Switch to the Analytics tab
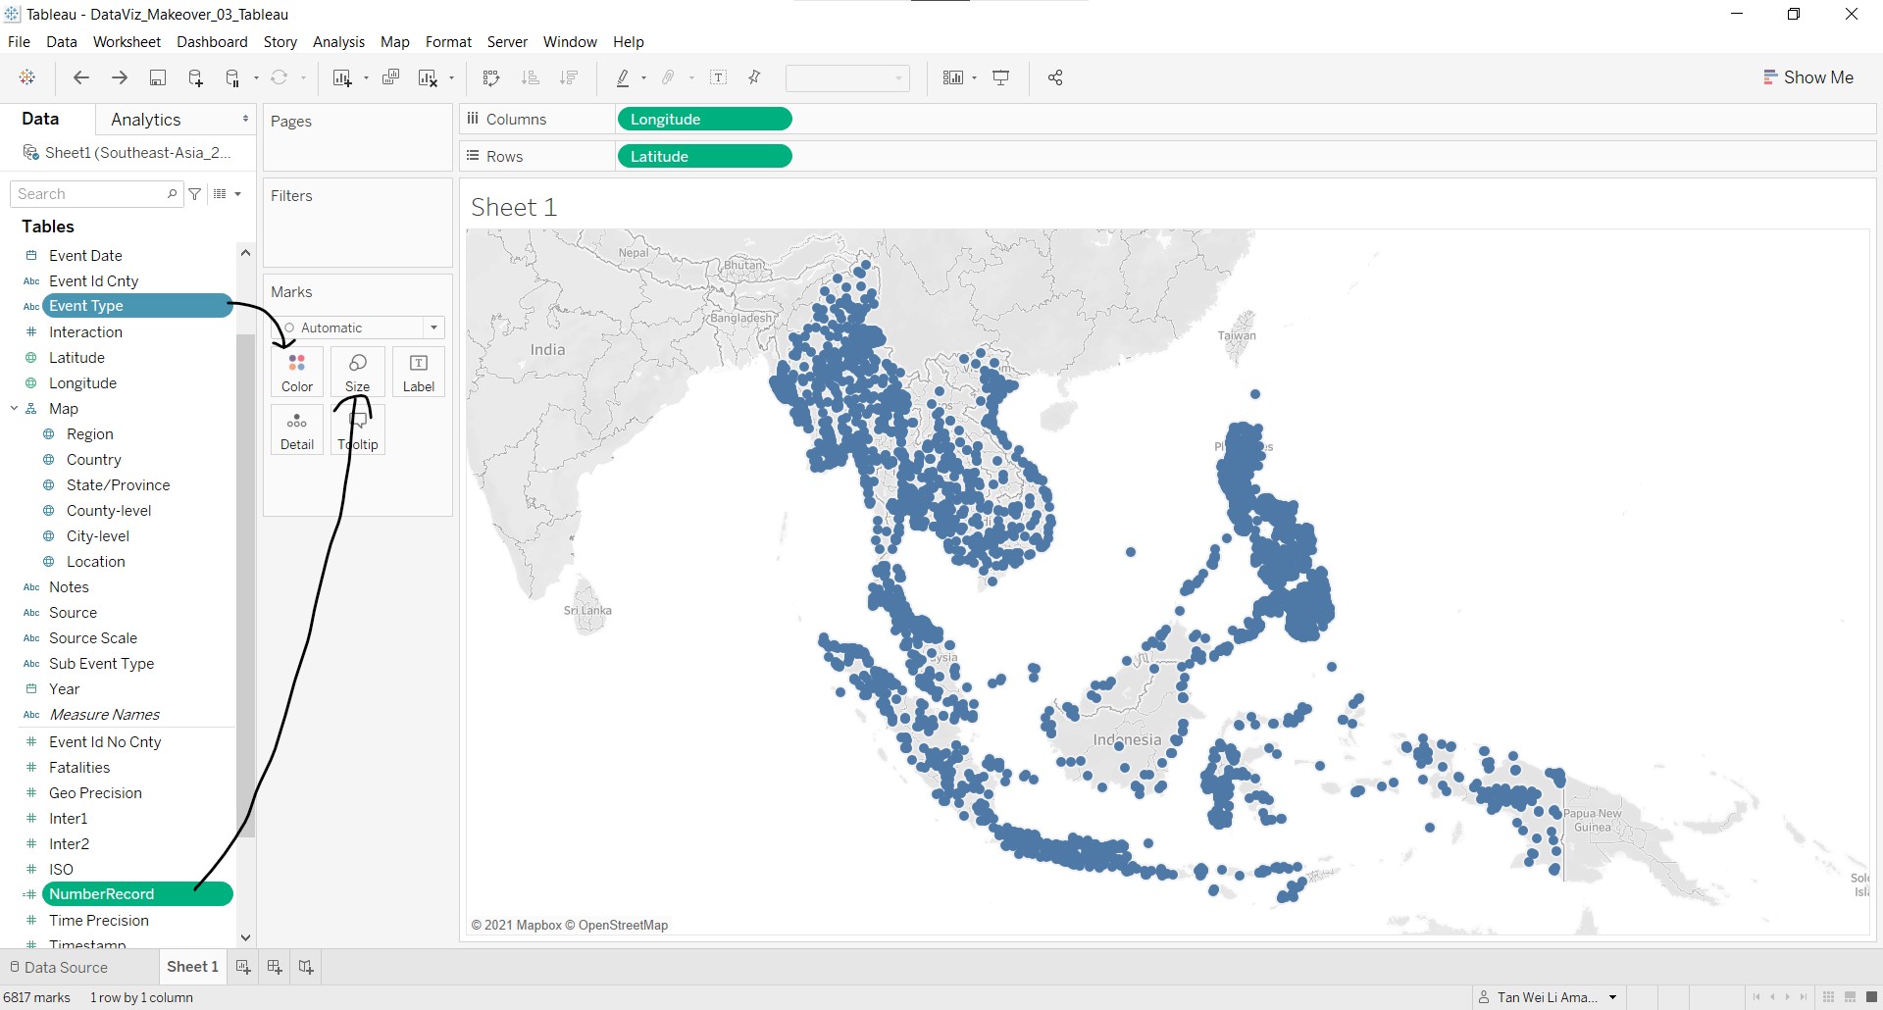Image resolution: width=1883 pixels, height=1010 pixels. click(146, 120)
